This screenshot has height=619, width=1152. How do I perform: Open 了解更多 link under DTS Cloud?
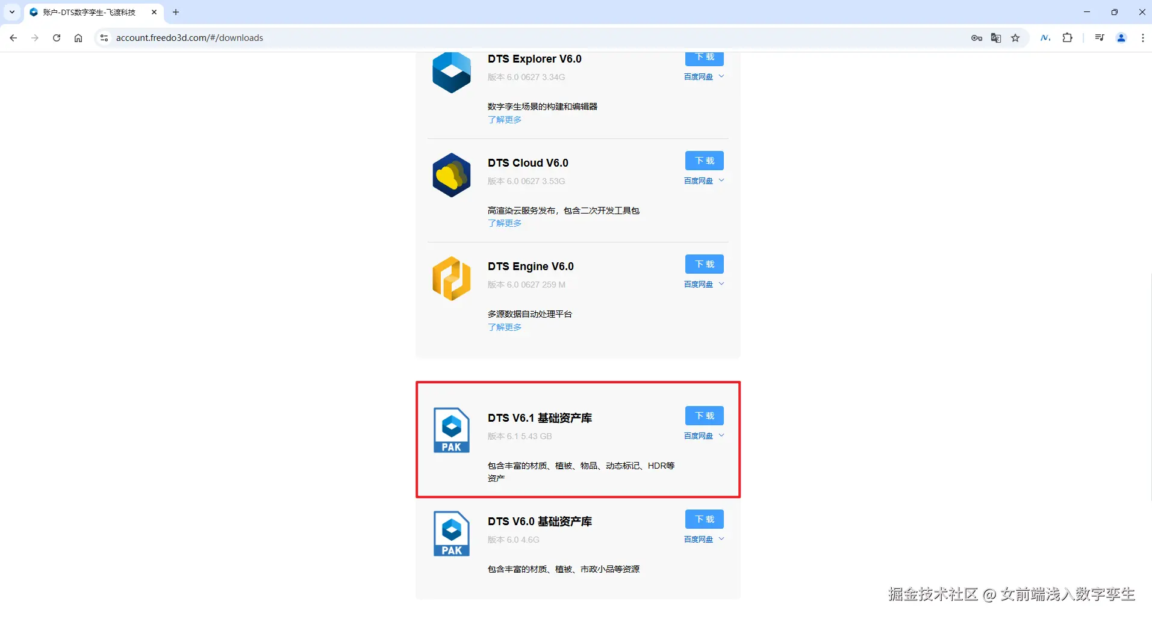tap(505, 223)
